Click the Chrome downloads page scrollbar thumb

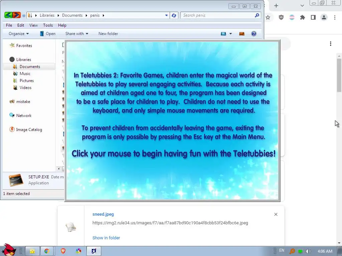click(339, 75)
